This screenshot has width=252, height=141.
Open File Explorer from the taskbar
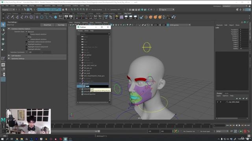coord(22,139)
